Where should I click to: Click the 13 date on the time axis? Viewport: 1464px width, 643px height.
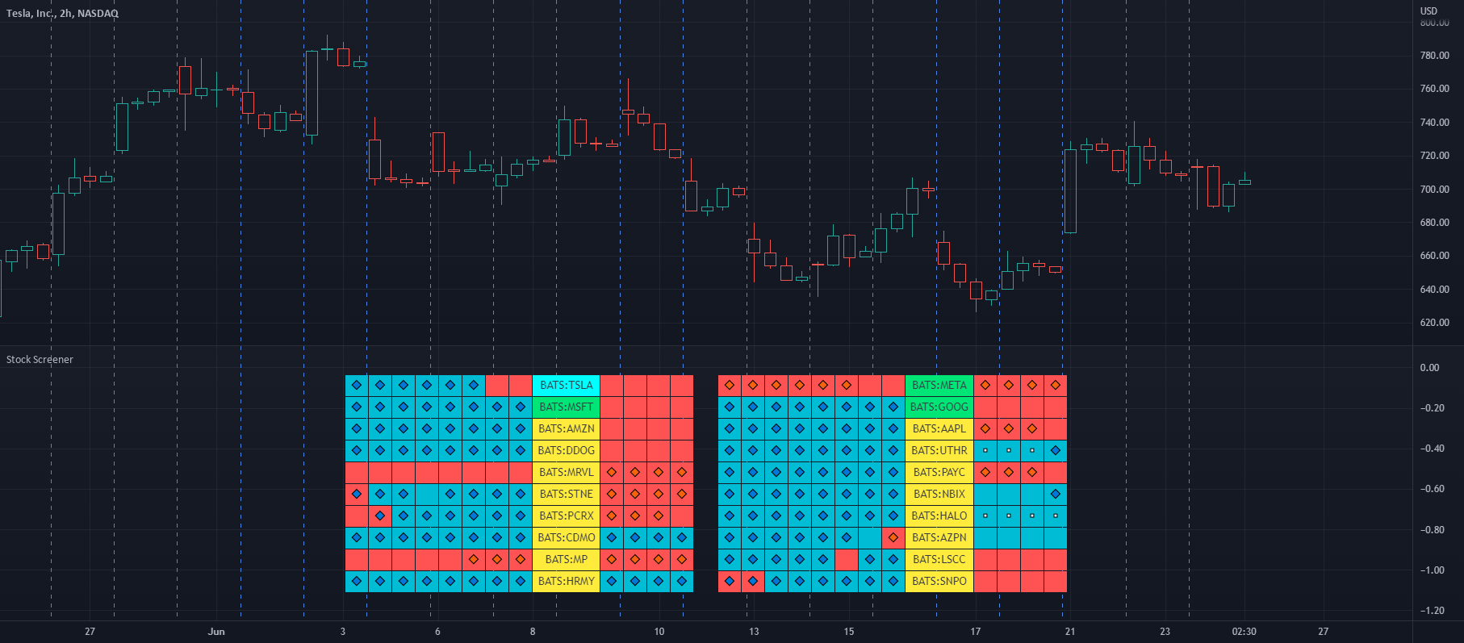754,632
